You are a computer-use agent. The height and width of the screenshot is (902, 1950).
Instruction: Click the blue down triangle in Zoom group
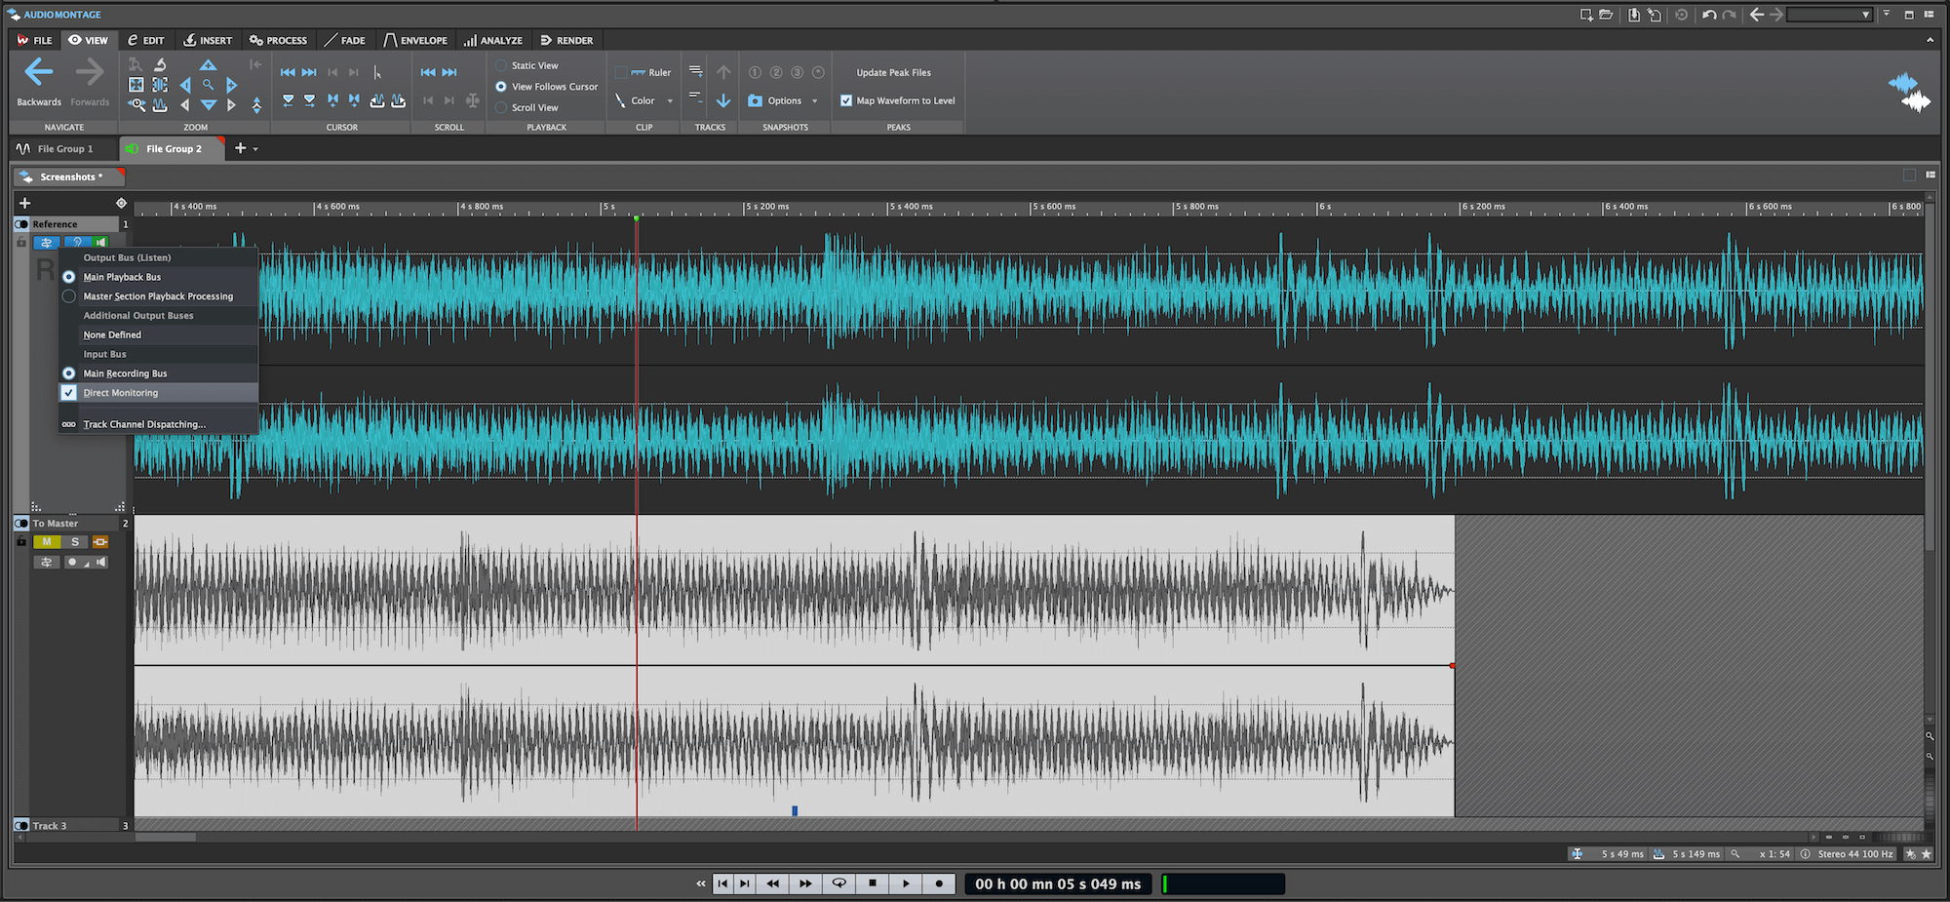click(208, 104)
